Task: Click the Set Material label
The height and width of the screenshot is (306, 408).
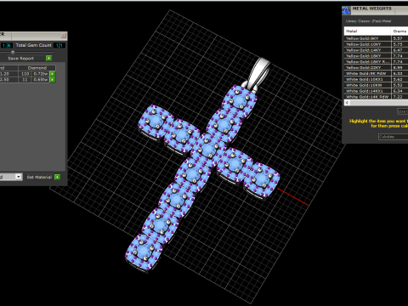Action: [39, 178]
